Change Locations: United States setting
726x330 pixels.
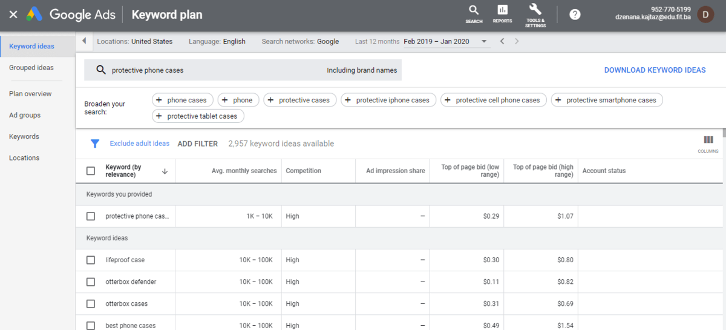[x=134, y=41]
